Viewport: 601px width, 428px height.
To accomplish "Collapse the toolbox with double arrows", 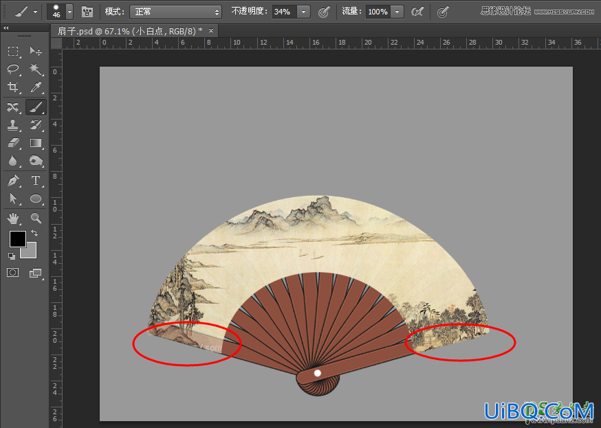I will click(6, 28).
